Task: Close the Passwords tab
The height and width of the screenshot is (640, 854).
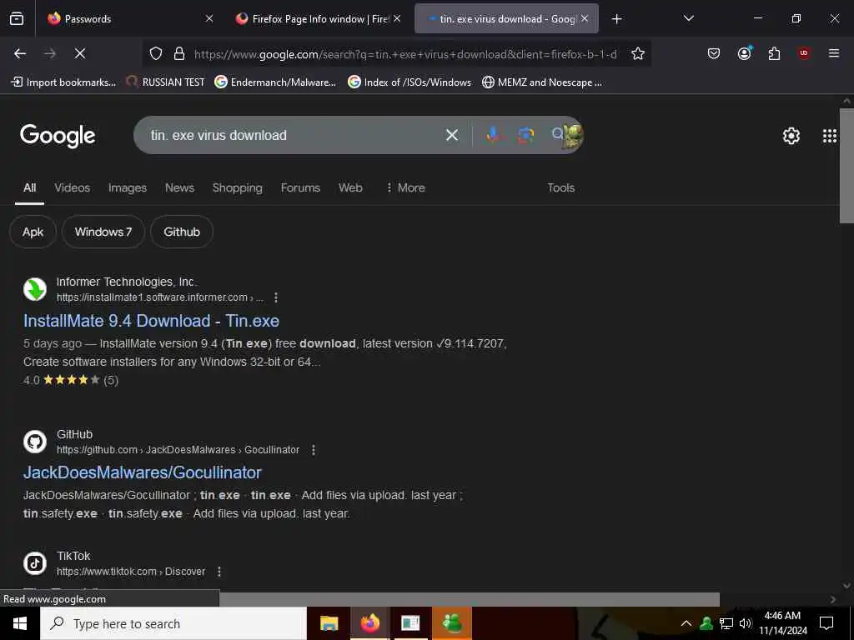Action: 209,18
